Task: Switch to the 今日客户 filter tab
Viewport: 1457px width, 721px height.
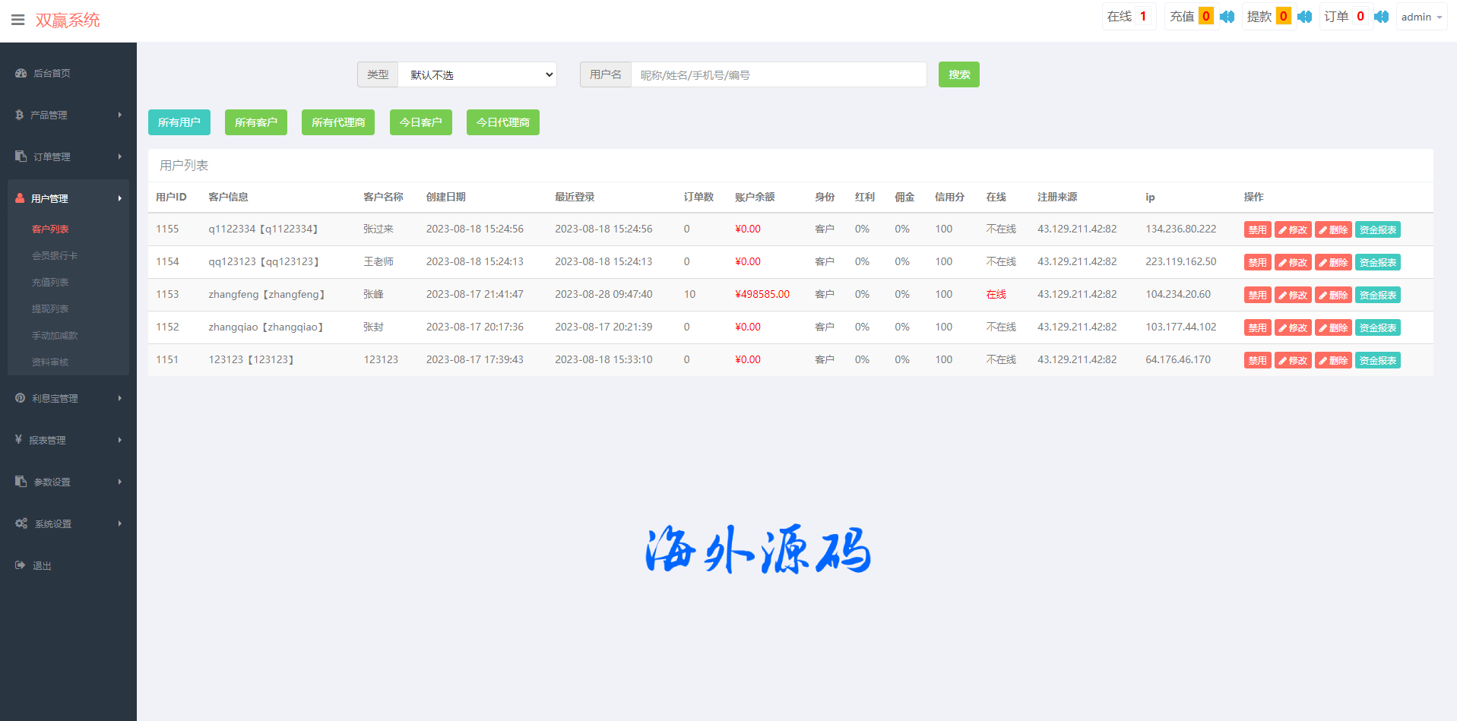Action: pyautogui.click(x=420, y=122)
